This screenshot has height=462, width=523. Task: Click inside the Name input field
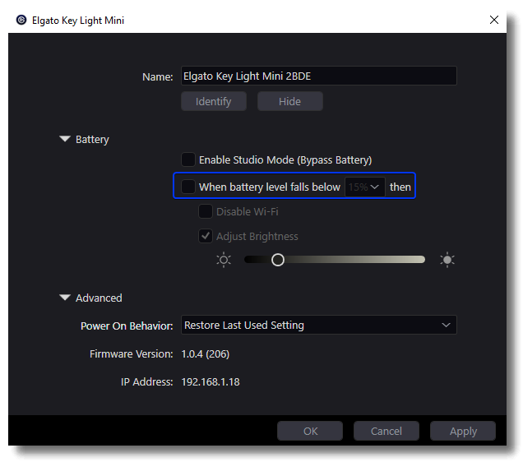(x=318, y=76)
